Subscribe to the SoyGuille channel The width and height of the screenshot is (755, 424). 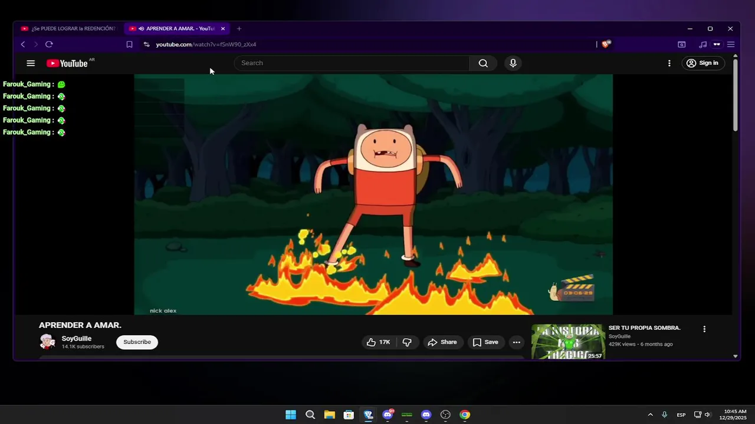click(137, 342)
